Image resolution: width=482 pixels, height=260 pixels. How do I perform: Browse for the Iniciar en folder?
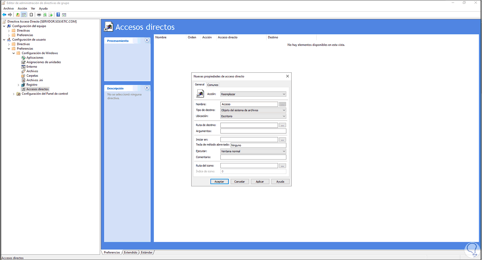[x=282, y=140]
